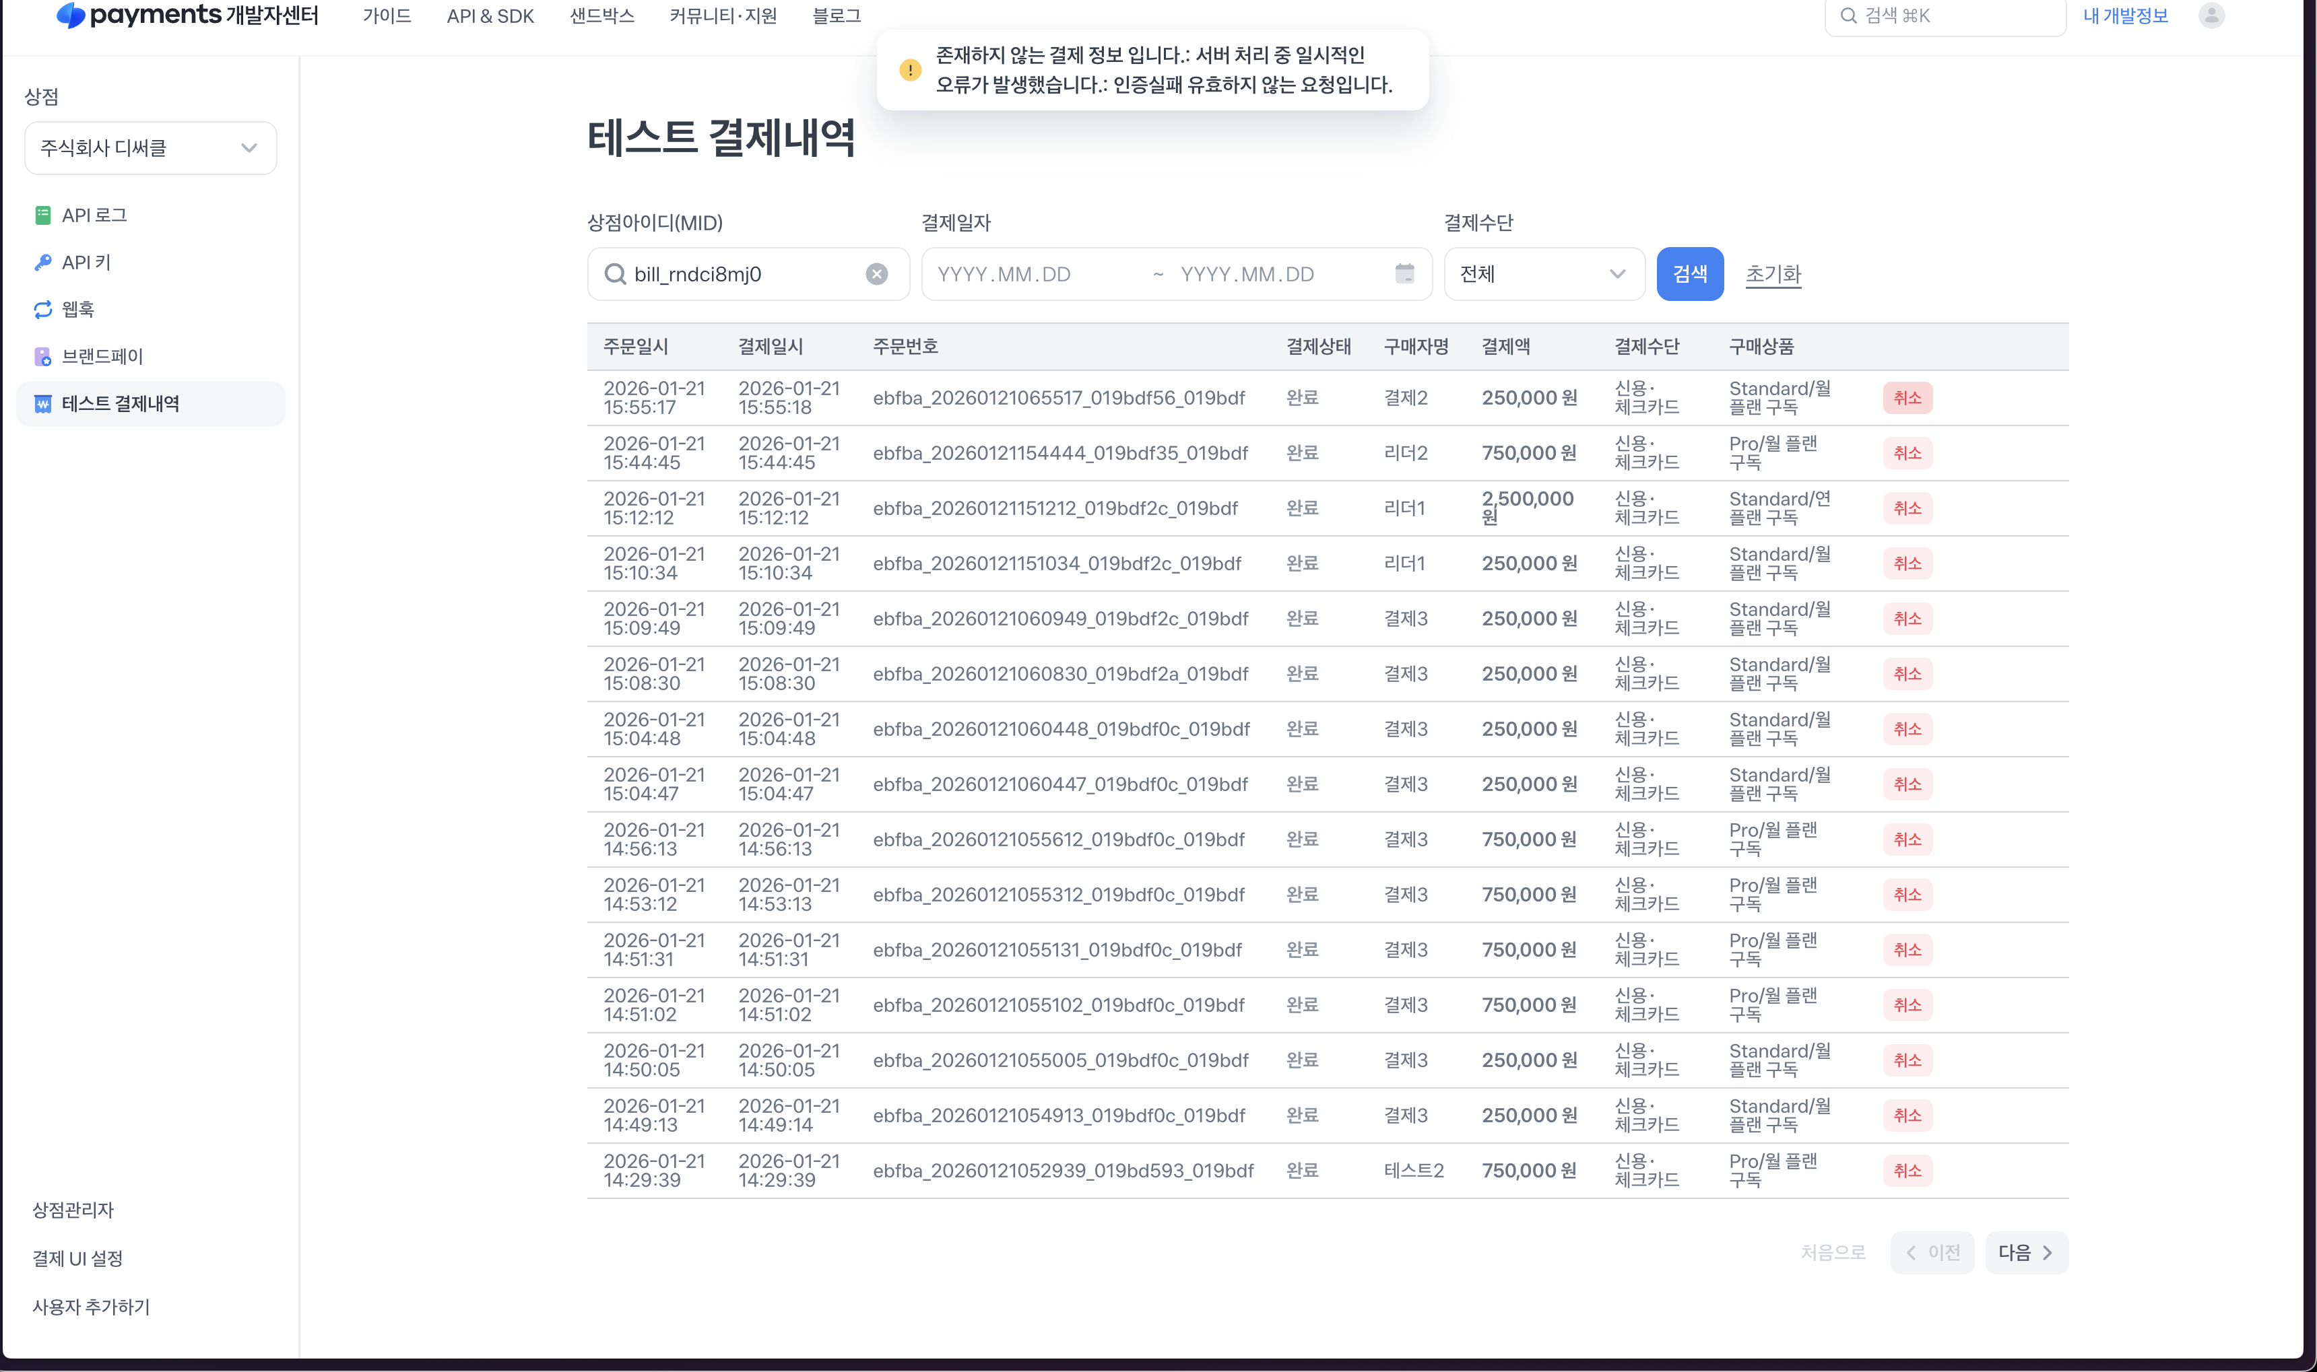Image resolution: width=2317 pixels, height=1372 pixels.
Task: Click the API 로그 sidebar icon
Action: pyautogui.click(x=42, y=215)
